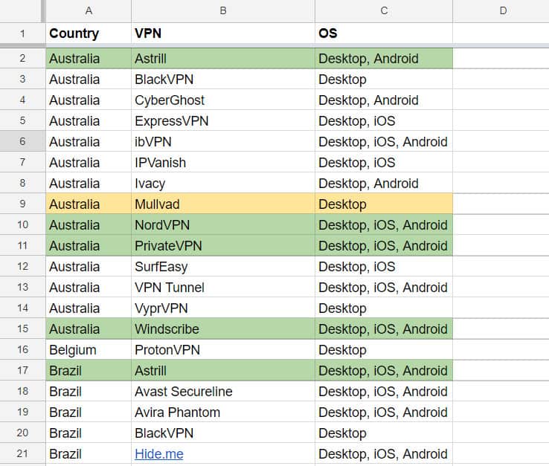Select row 9 header
Screen dimensions: 549x466
[x=23, y=204]
